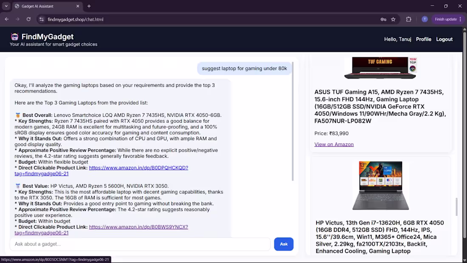Focus the Ask about a gadget input
The image size is (467, 263).
(x=140, y=244)
